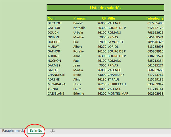This screenshot has height=137, width=171.
Task: Select the cell 'DECAJOU'
Action: (54, 23)
